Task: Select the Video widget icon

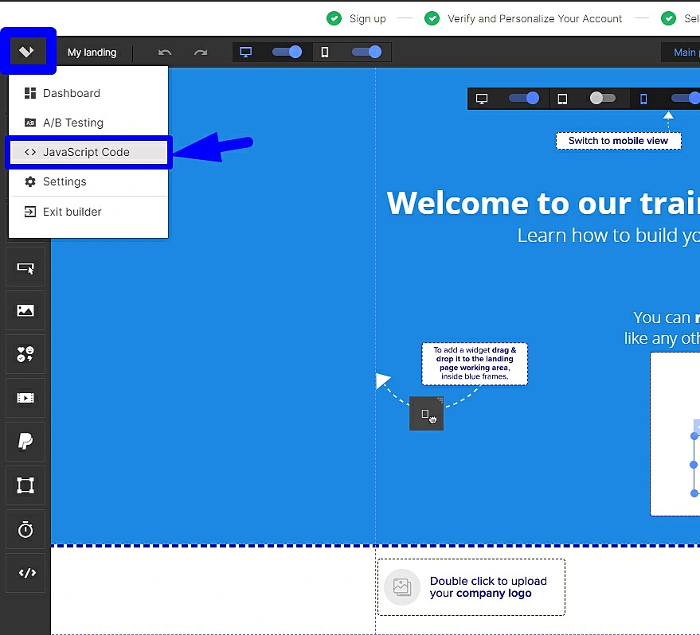Action: click(25, 398)
